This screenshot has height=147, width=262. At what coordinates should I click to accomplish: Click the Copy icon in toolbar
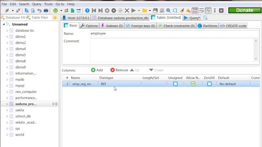(x=27, y=11)
